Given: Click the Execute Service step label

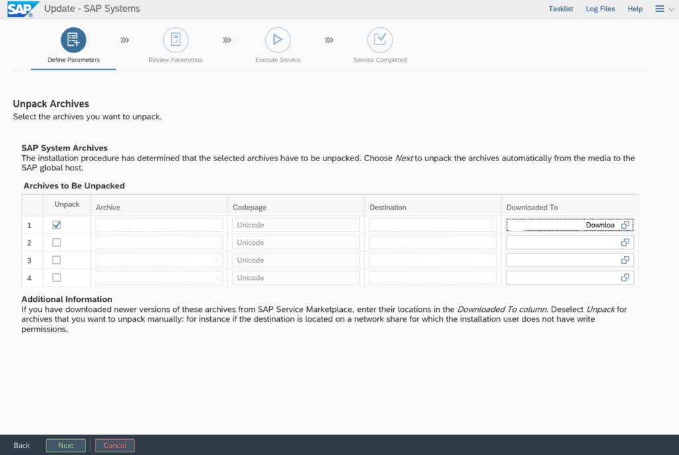Looking at the screenshot, I should coord(278,60).
